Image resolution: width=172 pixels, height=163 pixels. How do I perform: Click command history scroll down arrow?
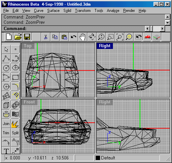coord(167,23)
